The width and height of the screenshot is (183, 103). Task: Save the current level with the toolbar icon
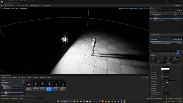[x=2, y=5]
